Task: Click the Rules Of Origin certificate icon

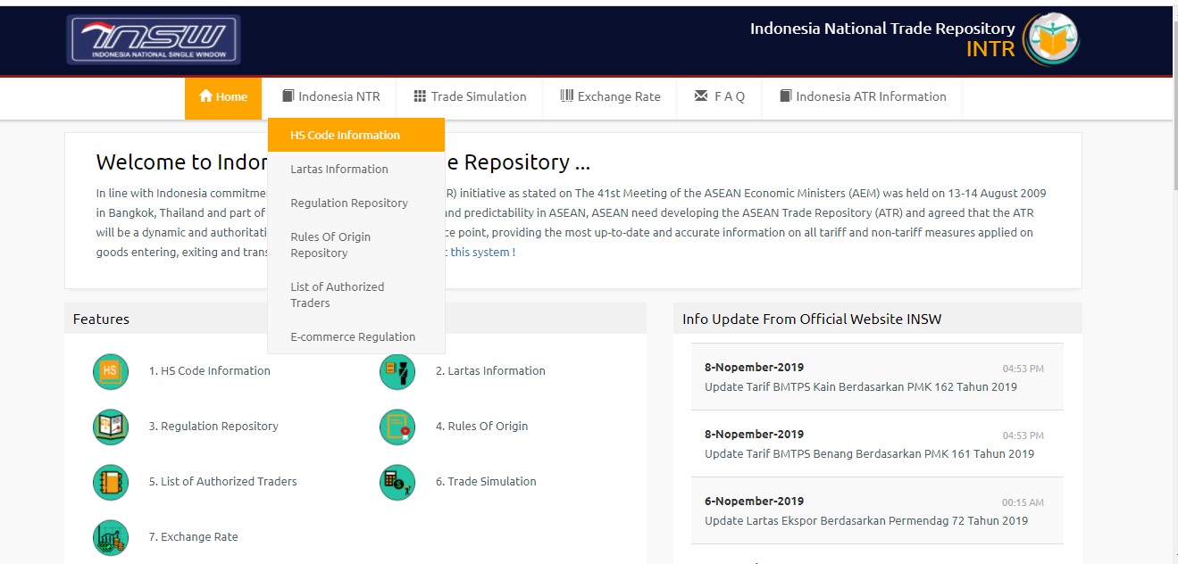Action: click(x=397, y=427)
